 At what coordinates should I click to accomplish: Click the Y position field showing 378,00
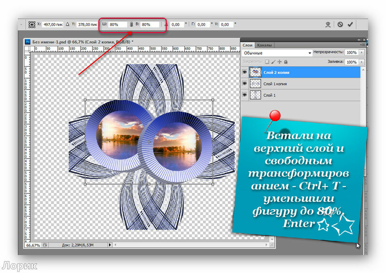87,25
